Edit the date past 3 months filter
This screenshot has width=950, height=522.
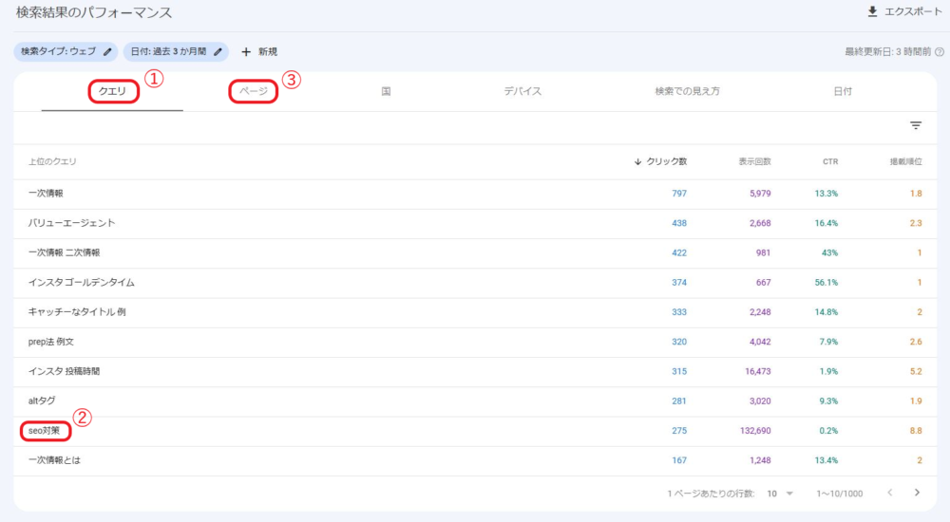pyautogui.click(x=218, y=51)
